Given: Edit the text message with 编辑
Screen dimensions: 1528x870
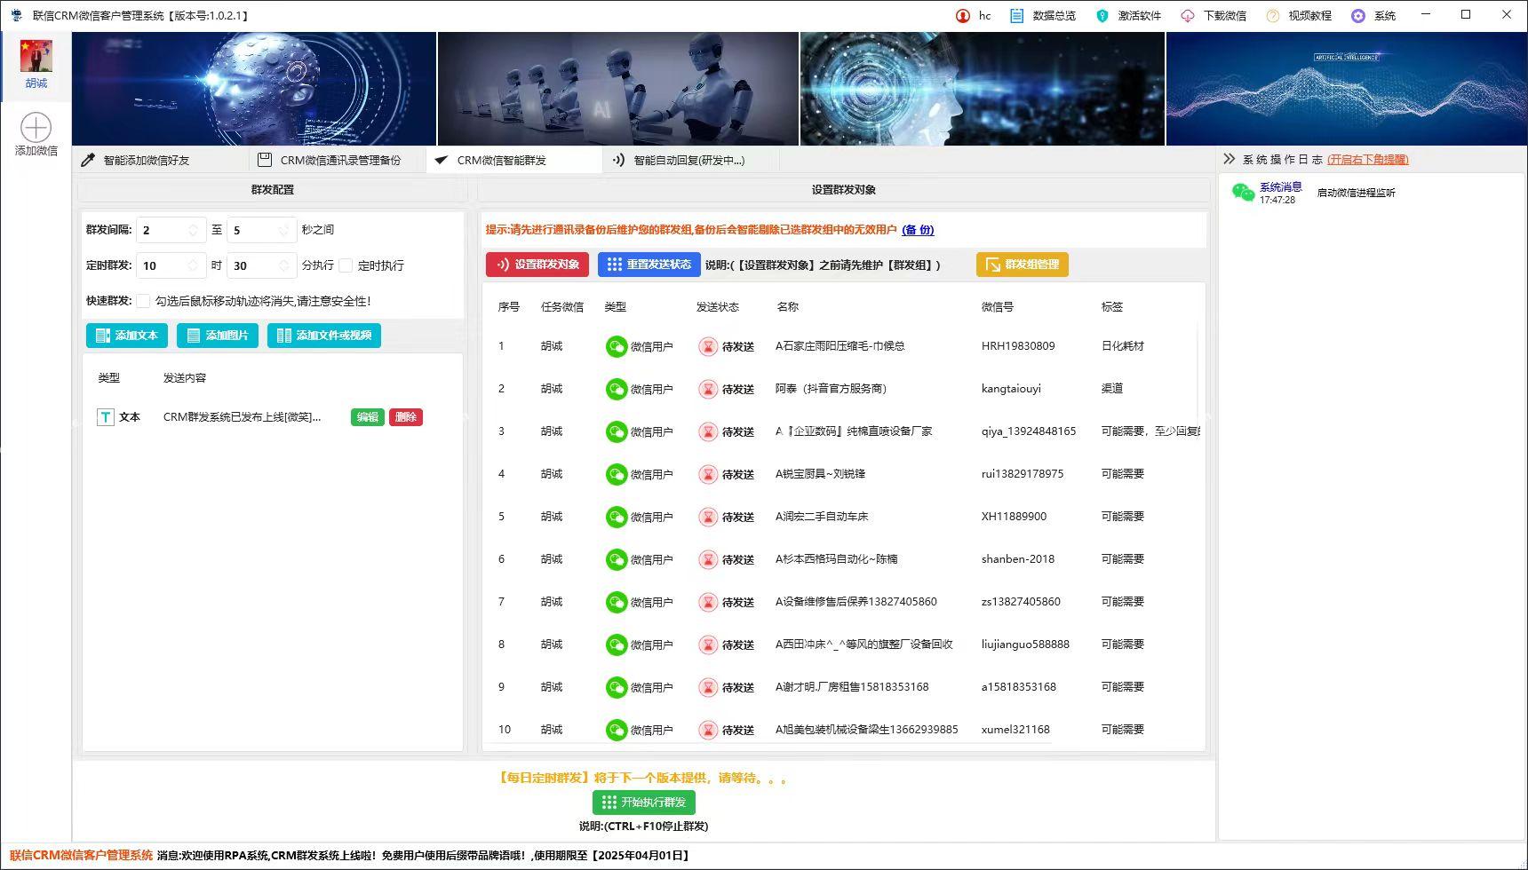Looking at the screenshot, I should (x=368, y=417).
